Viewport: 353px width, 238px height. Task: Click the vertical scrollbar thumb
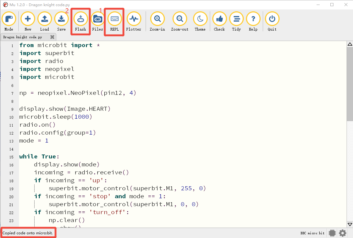350,84
